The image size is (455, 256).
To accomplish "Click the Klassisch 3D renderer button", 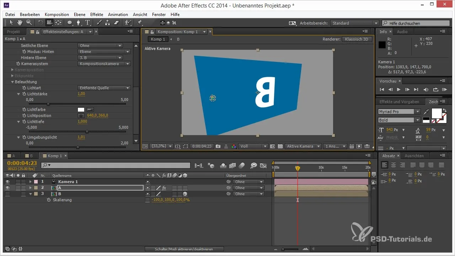I will (357, 39).
